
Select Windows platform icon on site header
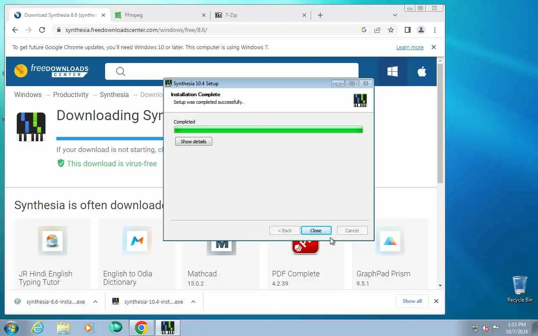coord(393,71)
